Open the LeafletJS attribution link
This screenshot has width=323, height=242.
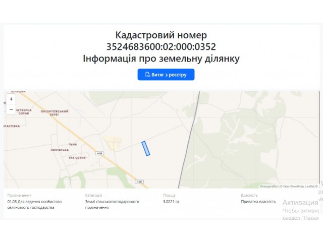click(311, 187)
